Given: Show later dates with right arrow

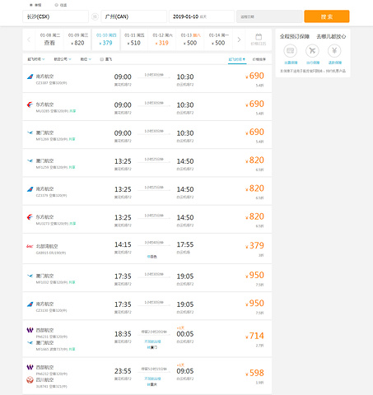Looking at the screenshot, I should (239, 39).
